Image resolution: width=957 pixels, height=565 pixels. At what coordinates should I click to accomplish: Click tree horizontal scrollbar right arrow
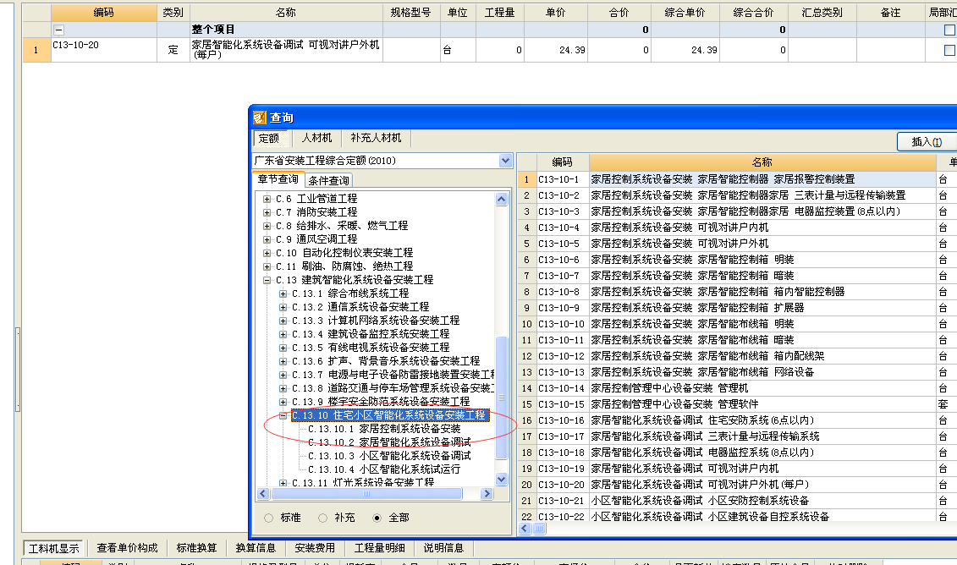[x=487, y=494]
